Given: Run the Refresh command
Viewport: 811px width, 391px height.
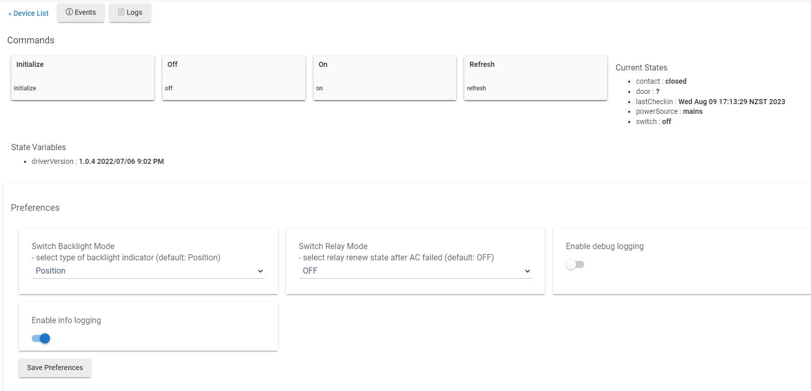Looking at the screenshot, I should (x=535, y=78).
